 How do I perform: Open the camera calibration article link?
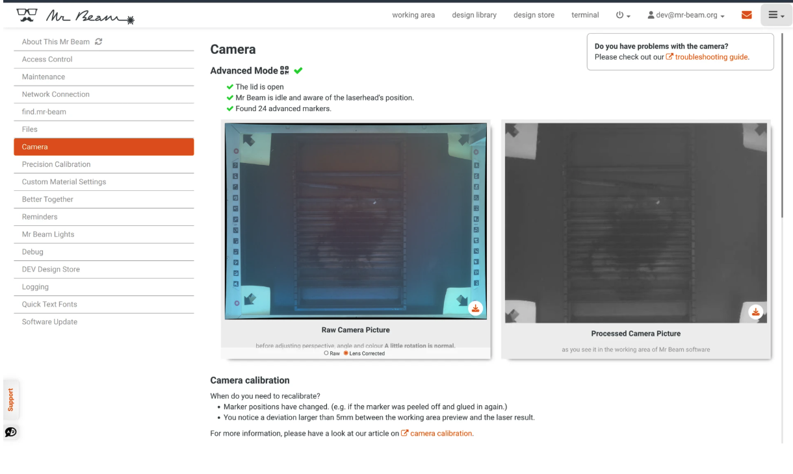[x=437, y=433]
